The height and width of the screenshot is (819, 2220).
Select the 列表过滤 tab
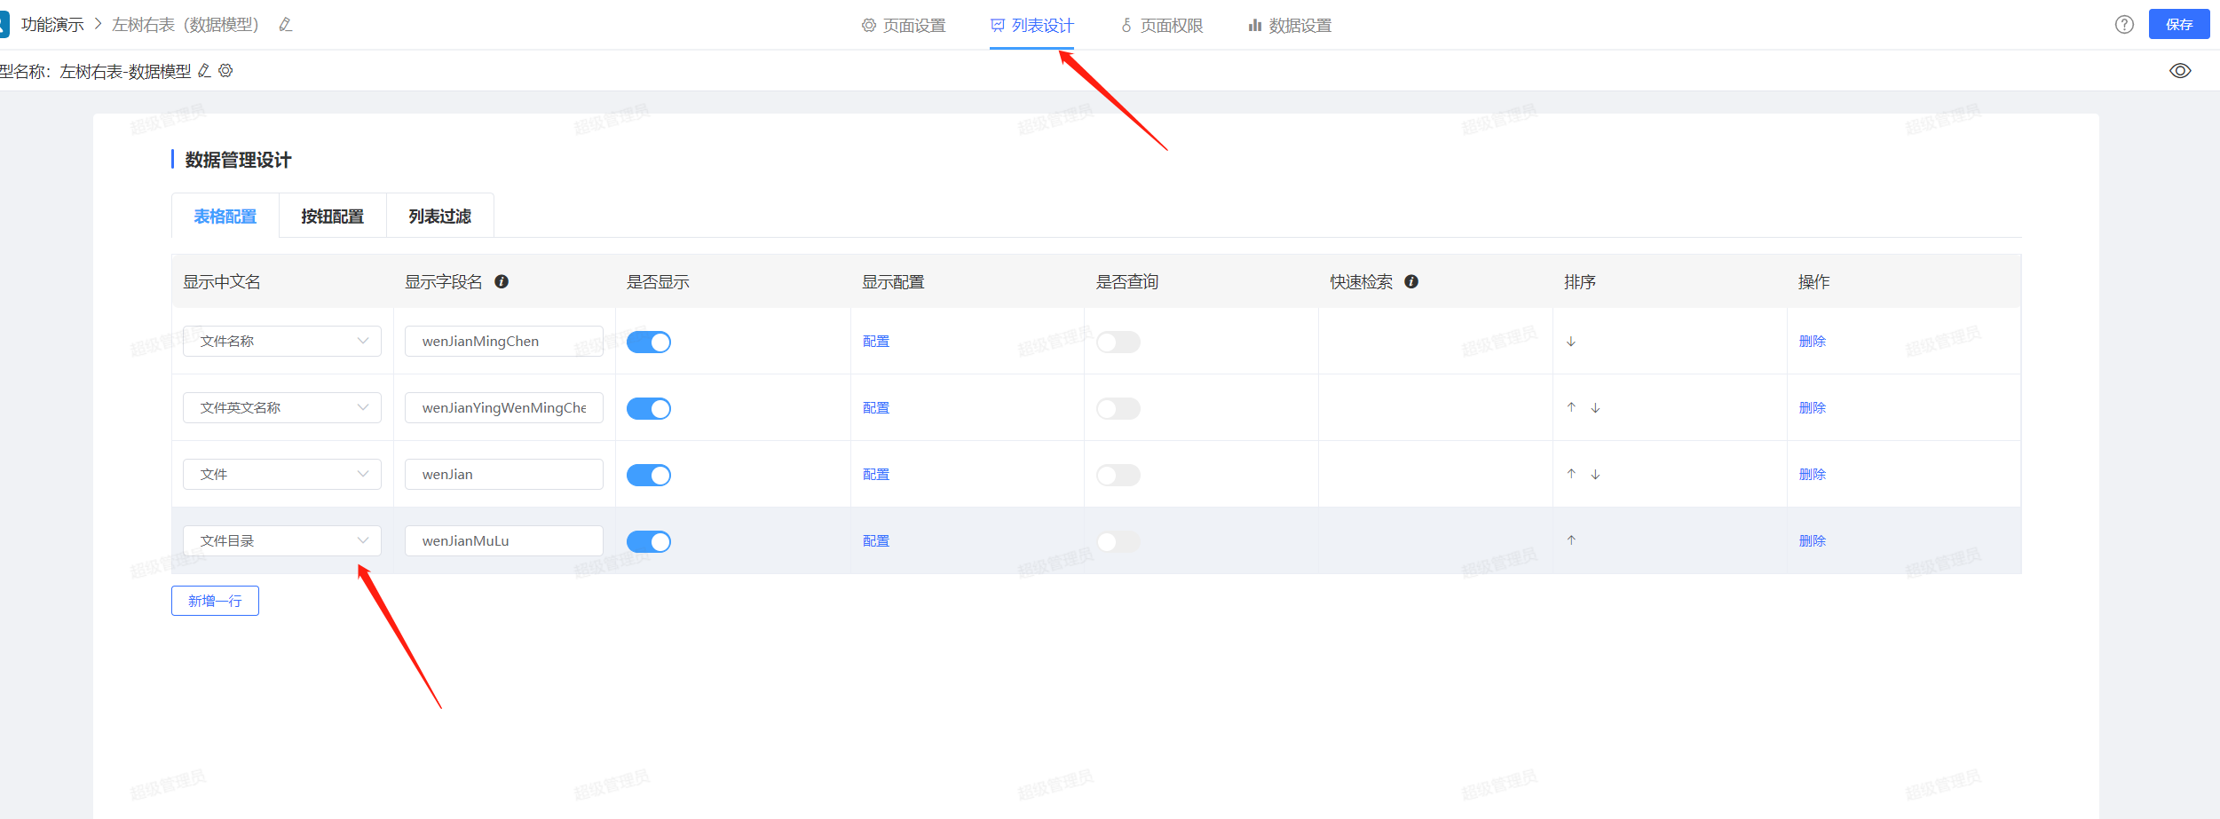[x=440, y=216]
